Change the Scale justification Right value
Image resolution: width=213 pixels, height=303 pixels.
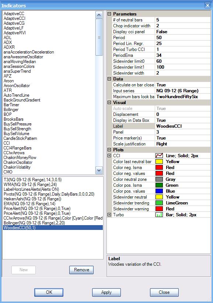click(x=183, y=144)
